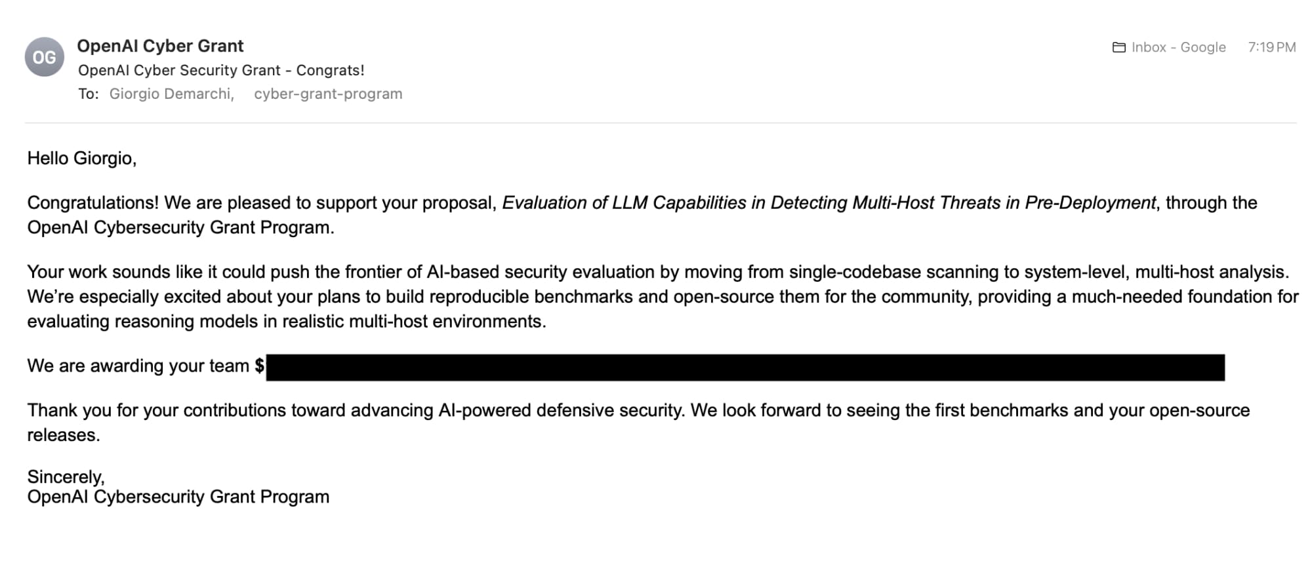This screenshot has width=1312, height=572.
Task: Click the black redacted bar
Action: pos(745,368)
